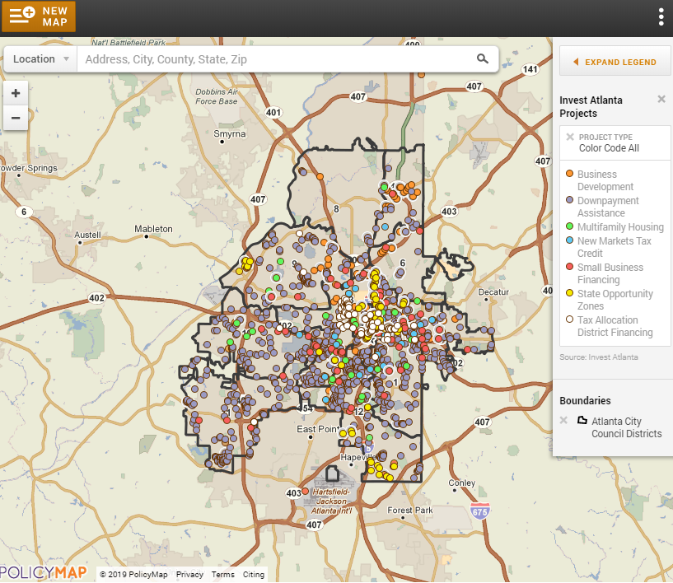This screenshot has width=673, height=583.
Task: Click the route 141 shield marker
Action: tap(530, 69)
